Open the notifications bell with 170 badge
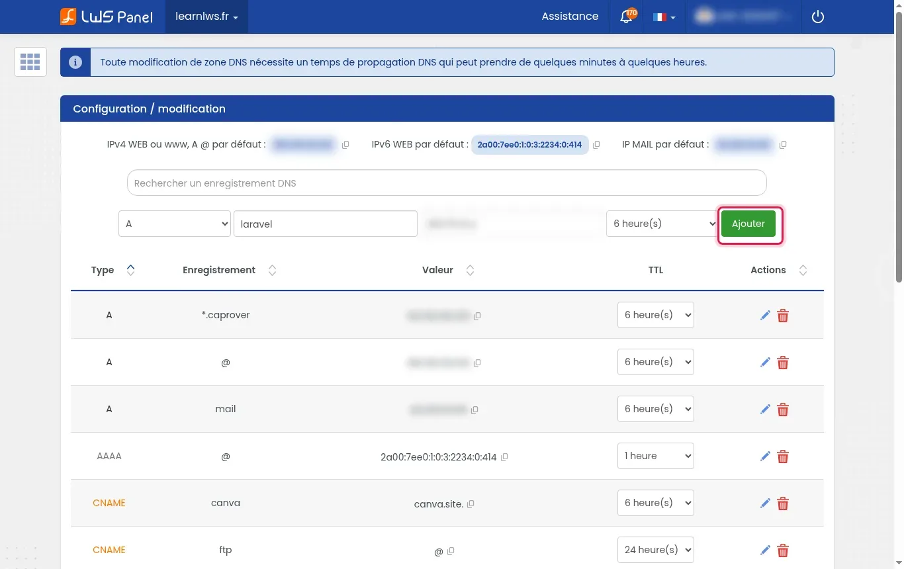 627,16
